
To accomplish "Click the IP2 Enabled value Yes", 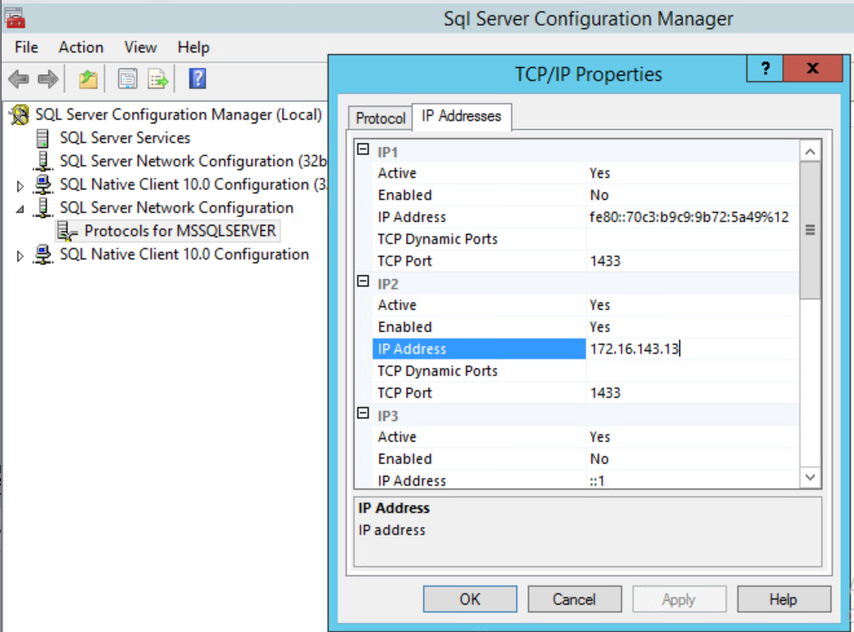I will [x=692, y=327].
